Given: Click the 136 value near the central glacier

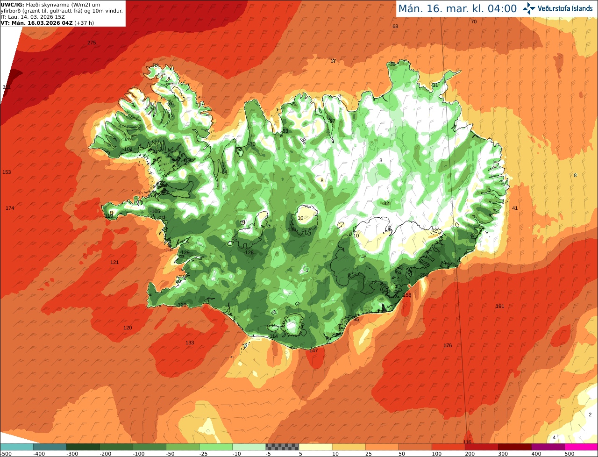Looking at the screenshot, I should click(292, 230).
